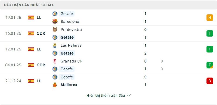Image resolution: width=217 pixels, height=105 pixels.
Task: Select the LL competition label on 12.01.25
Action: pos(39,49)
